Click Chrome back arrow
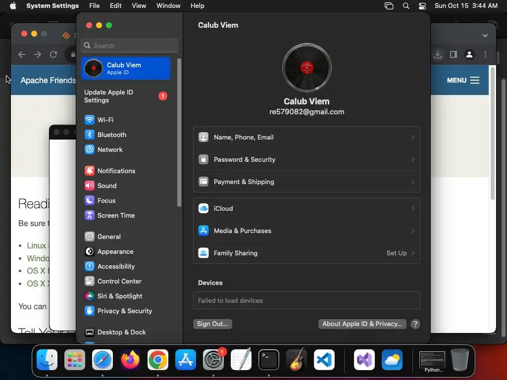 [22, 54]
